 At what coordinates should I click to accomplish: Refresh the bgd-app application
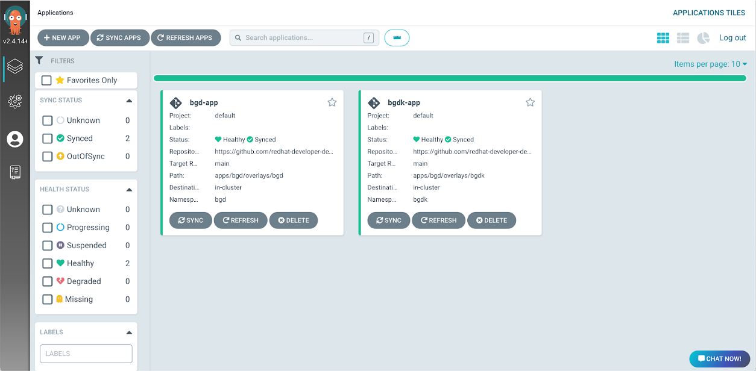point(241,220)
